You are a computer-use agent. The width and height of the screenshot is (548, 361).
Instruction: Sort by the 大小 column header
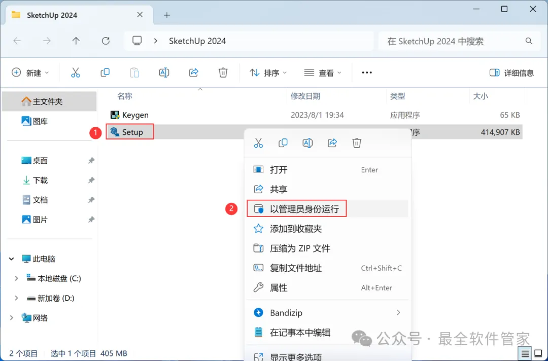[x=480, y=96]
